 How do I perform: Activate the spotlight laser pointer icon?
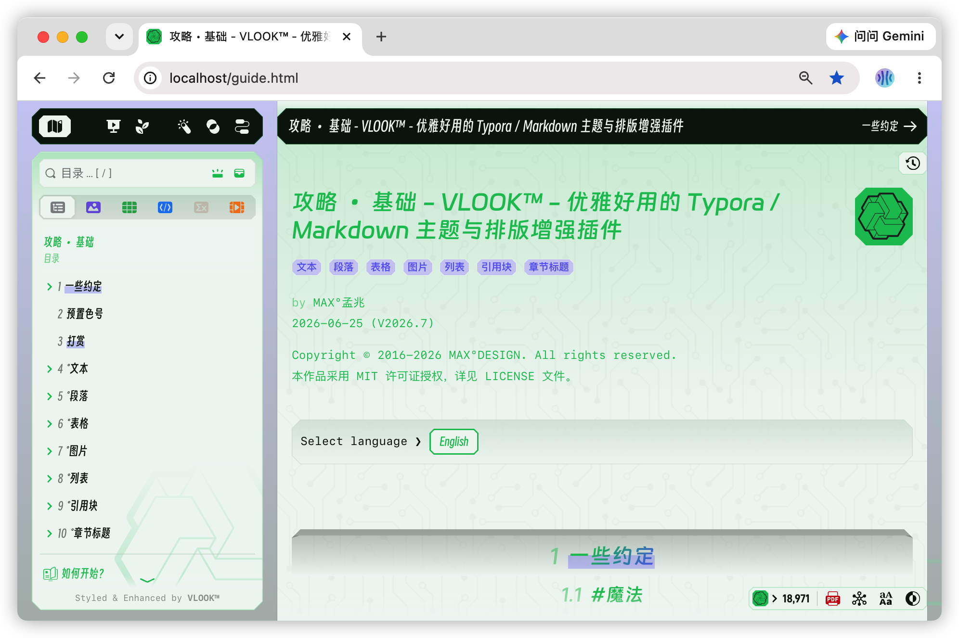coord(184,127)
